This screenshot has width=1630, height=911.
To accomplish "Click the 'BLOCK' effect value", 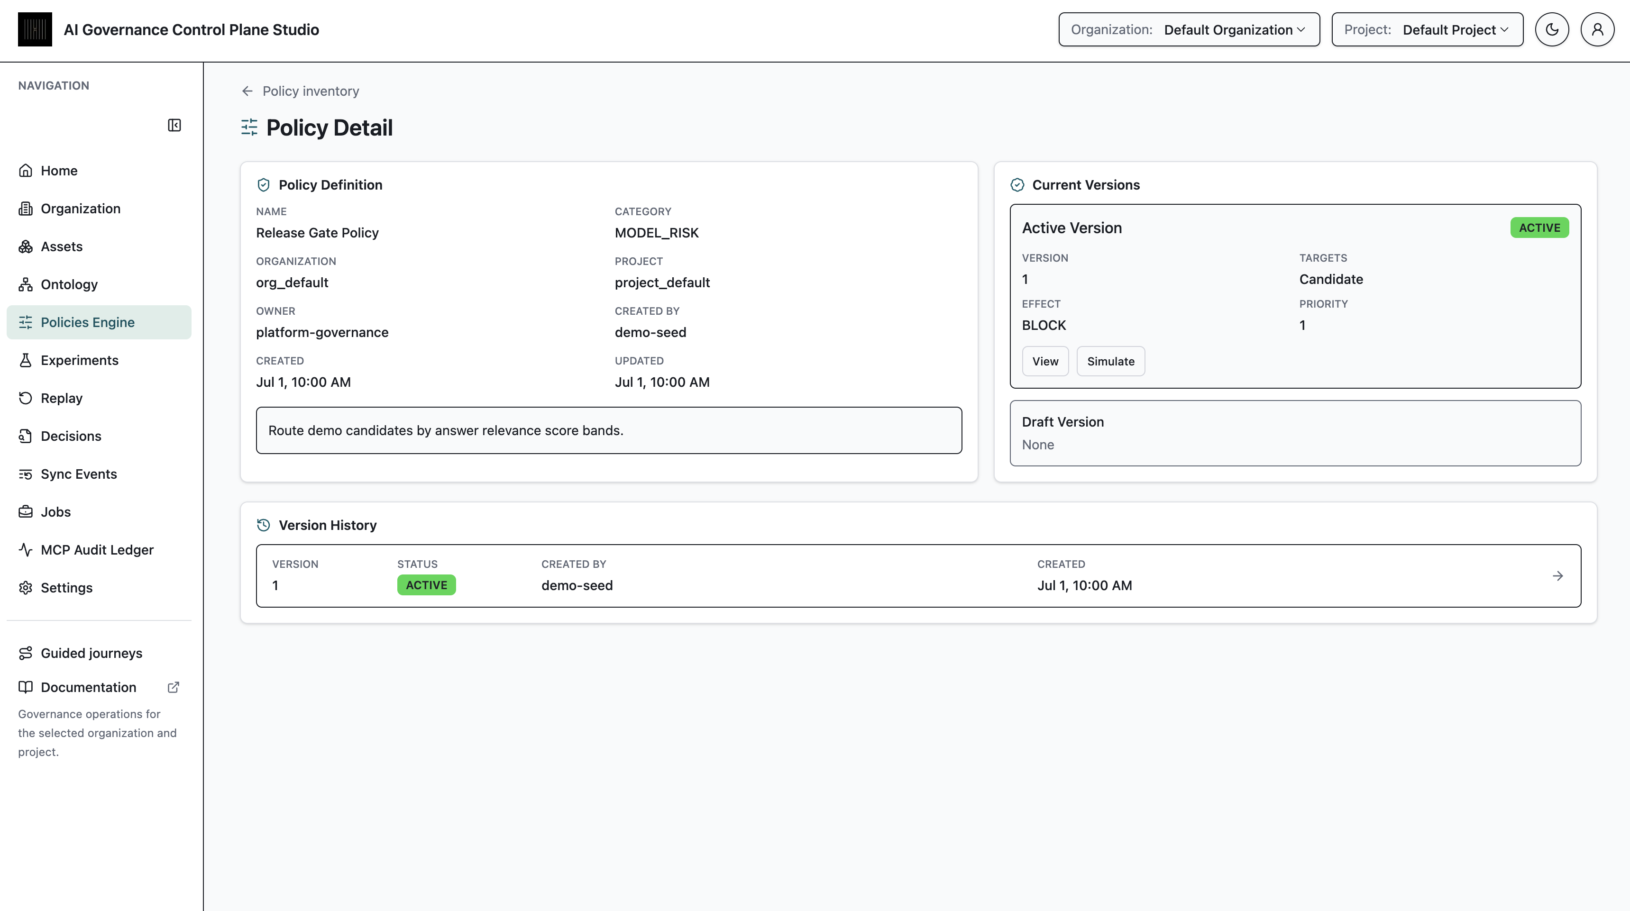I will click(x=1044, y=325).
